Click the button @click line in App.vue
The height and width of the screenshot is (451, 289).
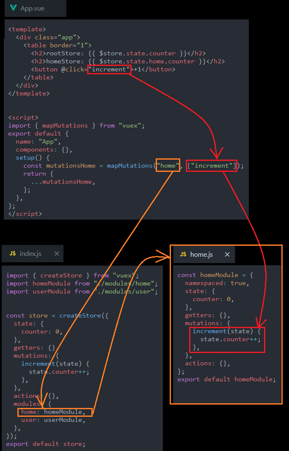pyautogui.click(x=103, y=69)
